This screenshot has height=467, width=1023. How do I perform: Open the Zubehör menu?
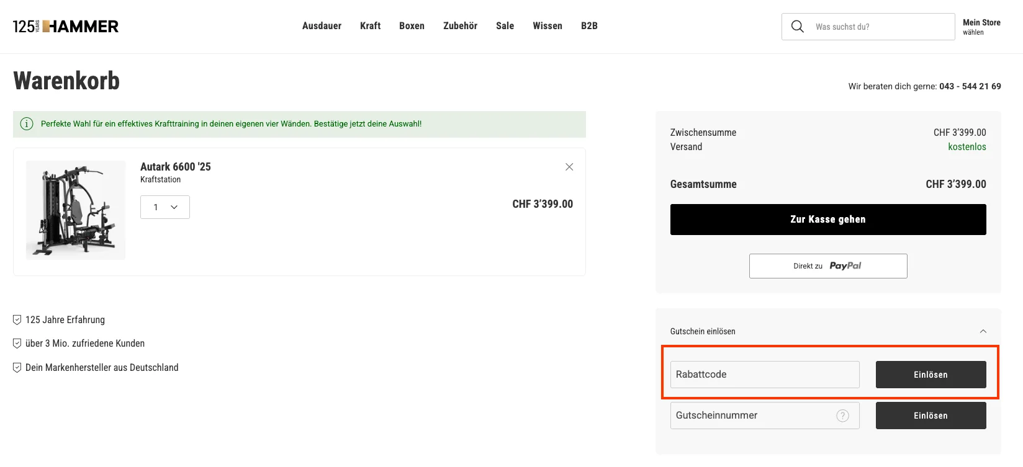pos(461,26)
